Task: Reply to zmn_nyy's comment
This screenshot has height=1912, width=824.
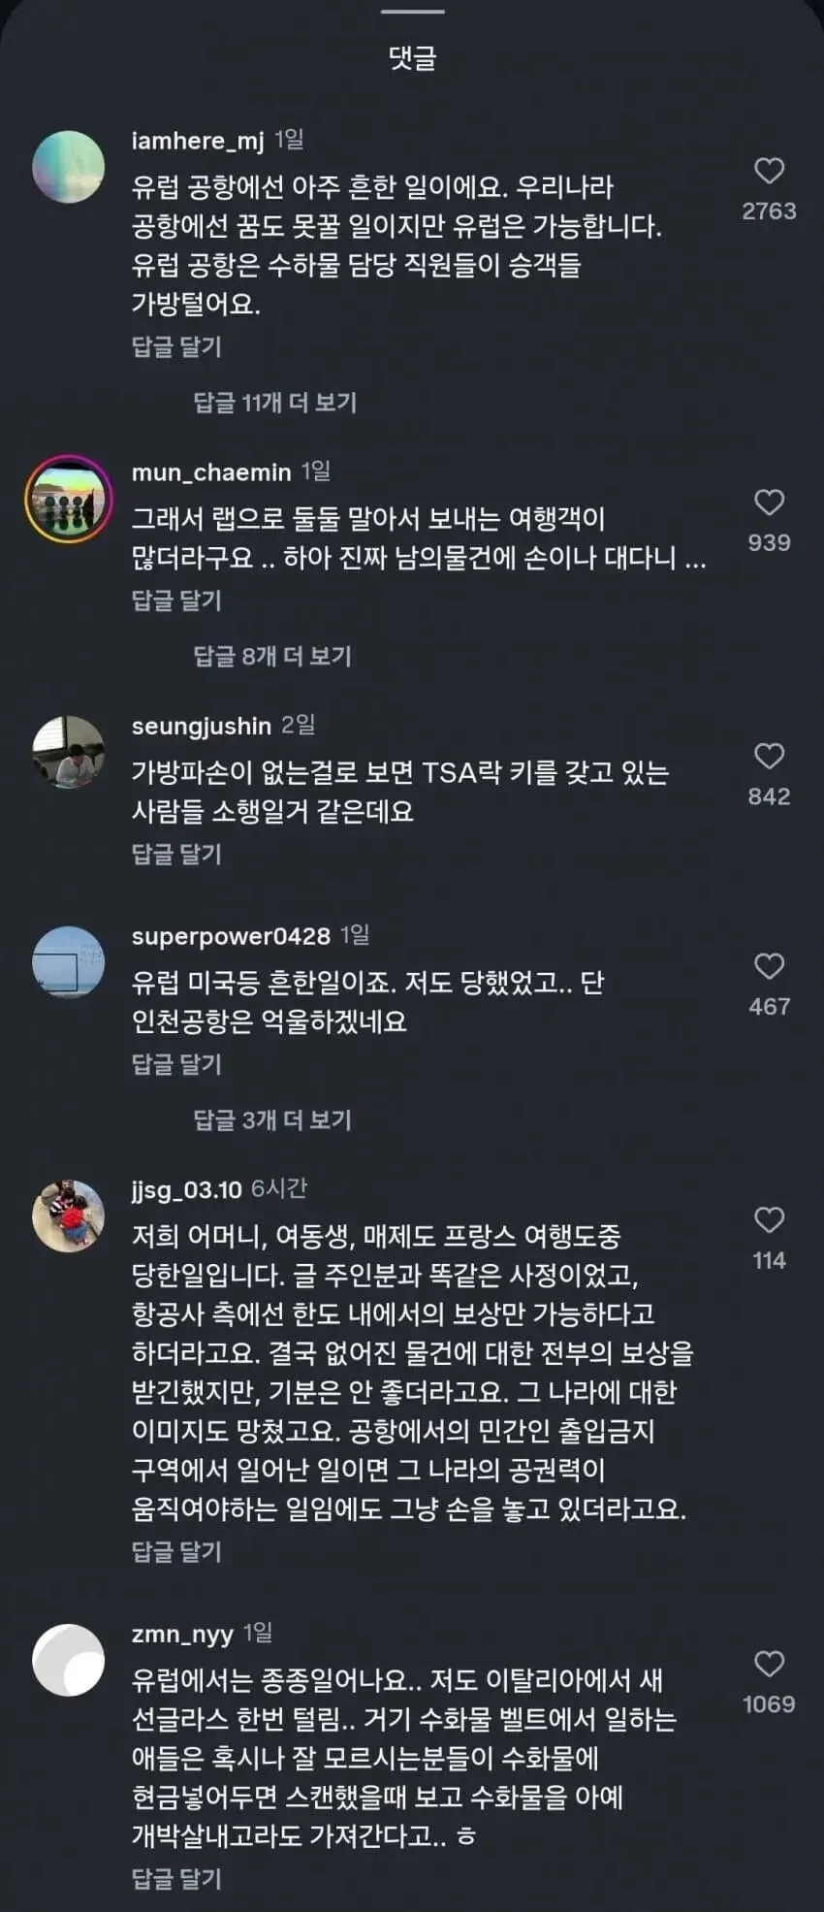Action: (176, 1879)
